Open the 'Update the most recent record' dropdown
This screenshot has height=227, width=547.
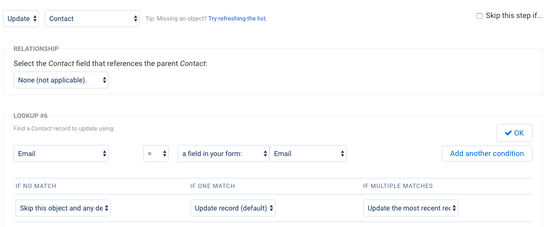coord(411,208)
